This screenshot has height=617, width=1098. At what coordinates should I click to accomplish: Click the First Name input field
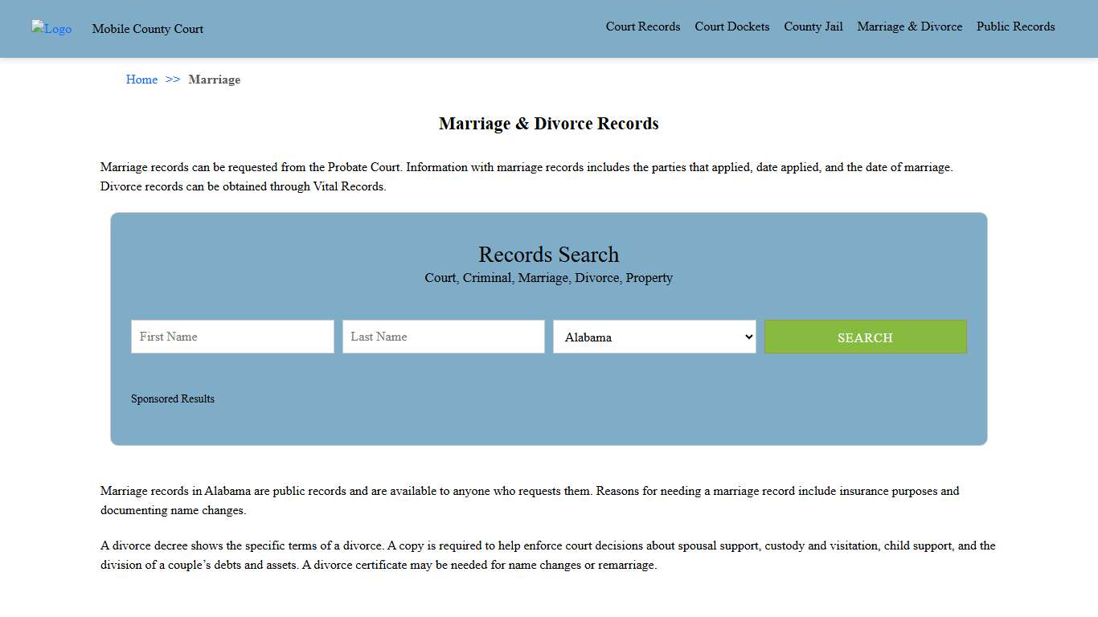pos(232,337)
